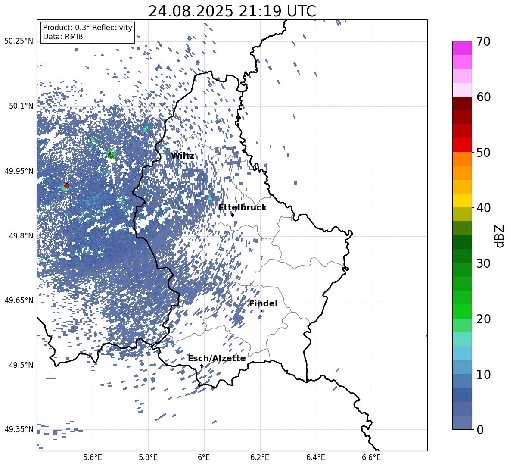Image resolution: width=510 pixels, height=466 pixels.
Task: Click the bright red colorbar segment above 50
Action: click(462, 145)
